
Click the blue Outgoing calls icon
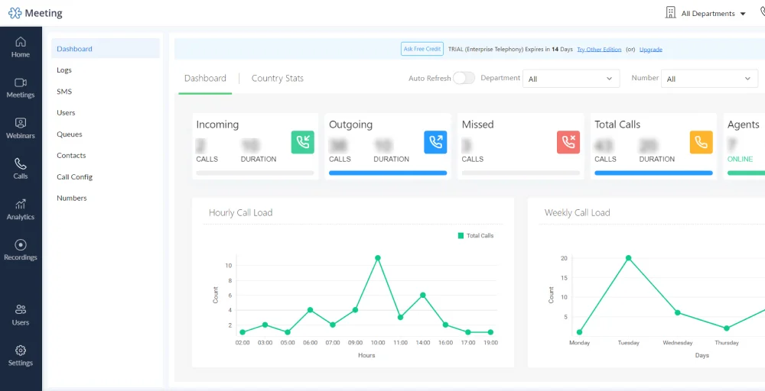tap(435, 142)
